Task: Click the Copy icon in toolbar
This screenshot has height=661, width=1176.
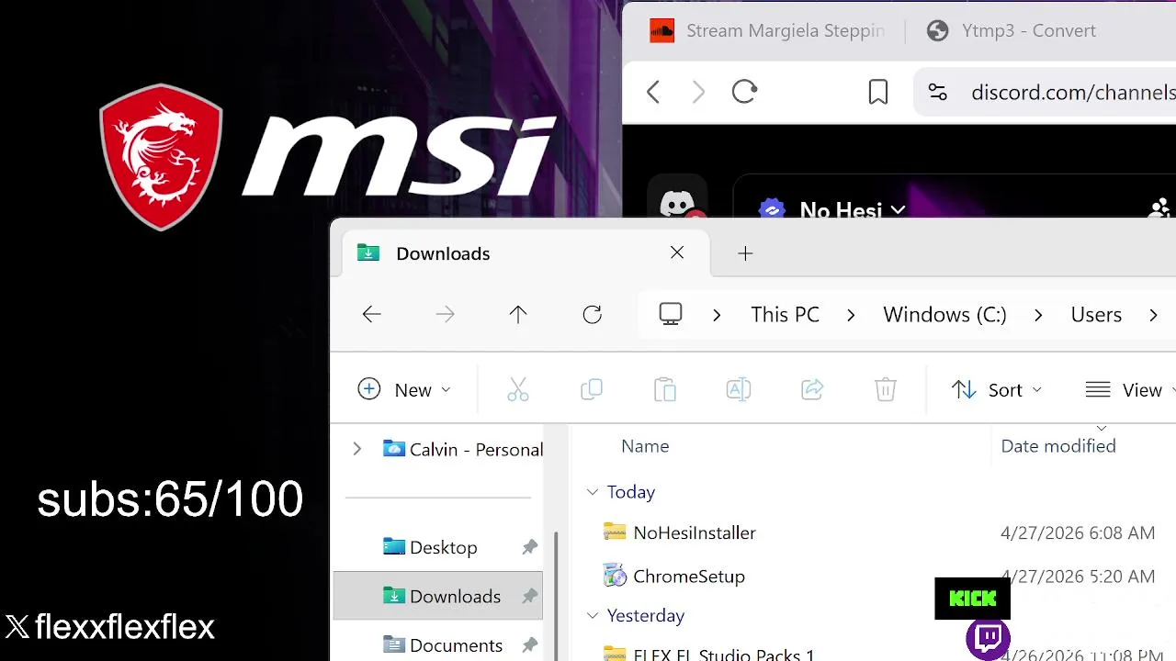Action: [592, 390]
